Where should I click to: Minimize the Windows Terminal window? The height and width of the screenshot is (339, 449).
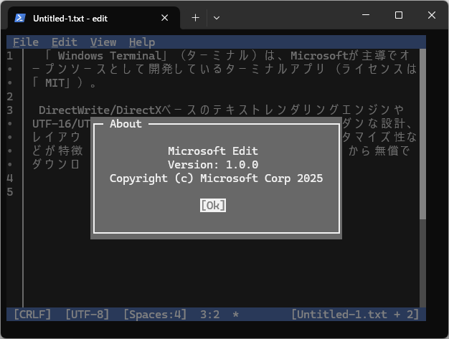(365, 16)
